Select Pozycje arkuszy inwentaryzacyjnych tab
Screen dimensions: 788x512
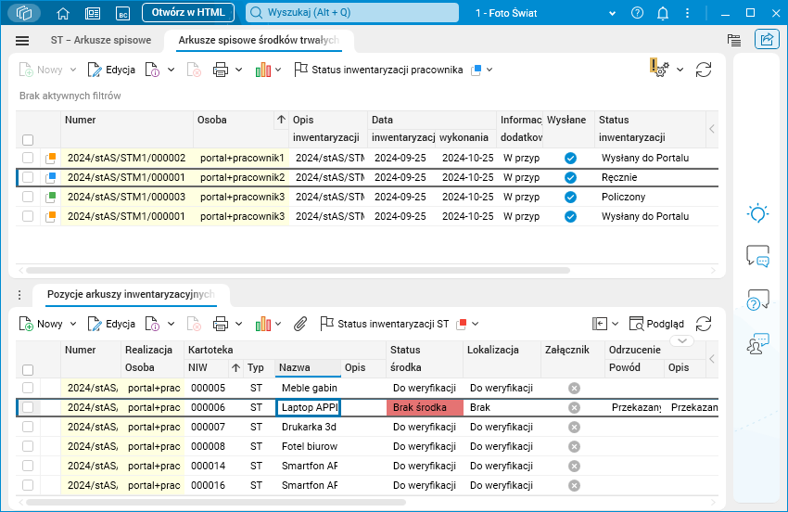[130, 294]
